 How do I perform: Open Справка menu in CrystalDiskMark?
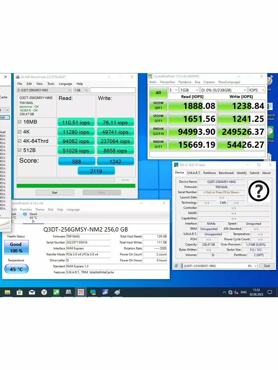point(209,82)
